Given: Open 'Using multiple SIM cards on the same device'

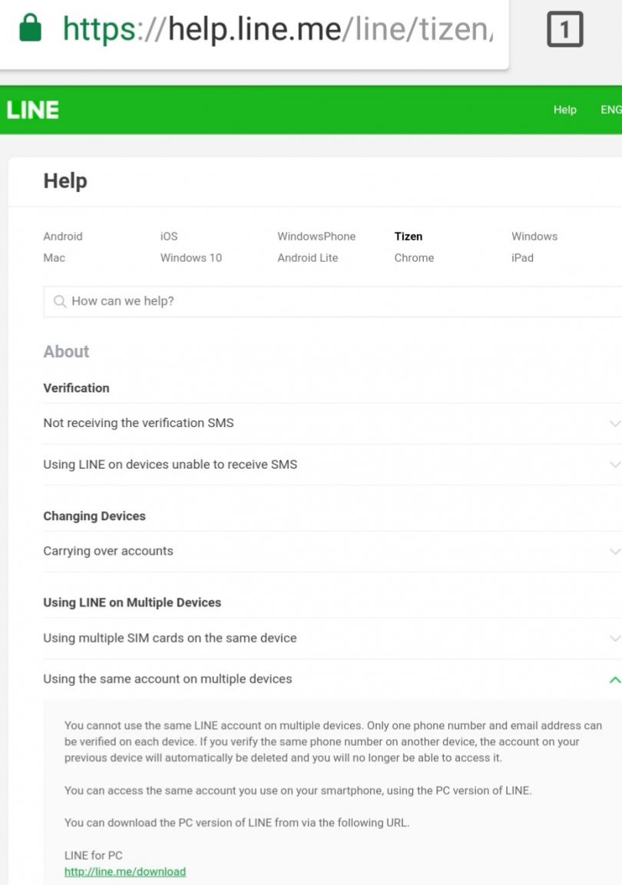Looking at the screenshot, I should 170,638.
